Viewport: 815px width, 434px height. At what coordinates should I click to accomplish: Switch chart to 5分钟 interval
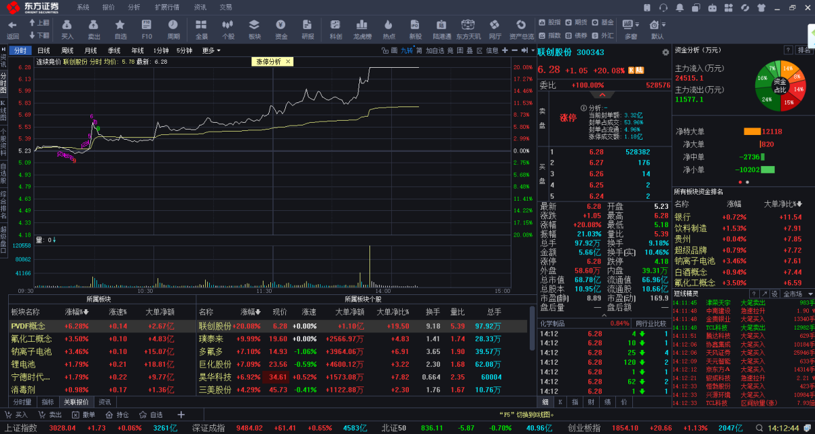[x=185, y=50]
